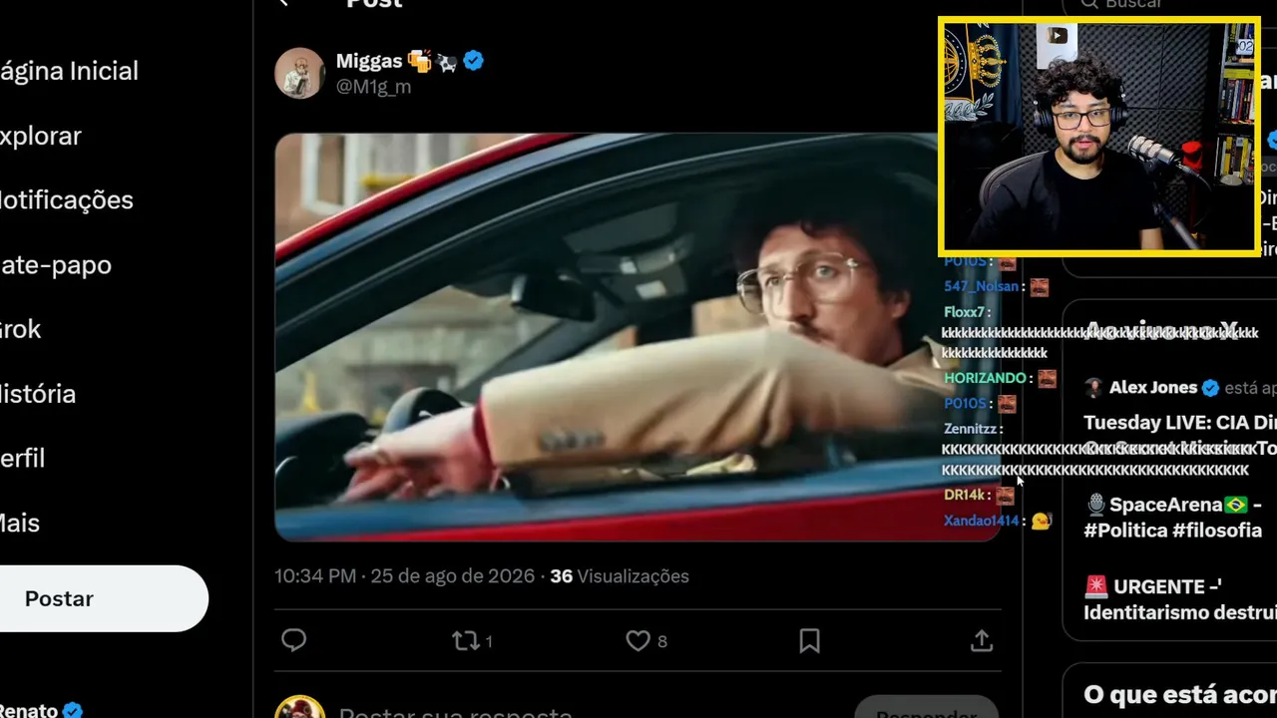Click the @M1g_m handle
The image size is (1277, 718).
coord(373,87)
